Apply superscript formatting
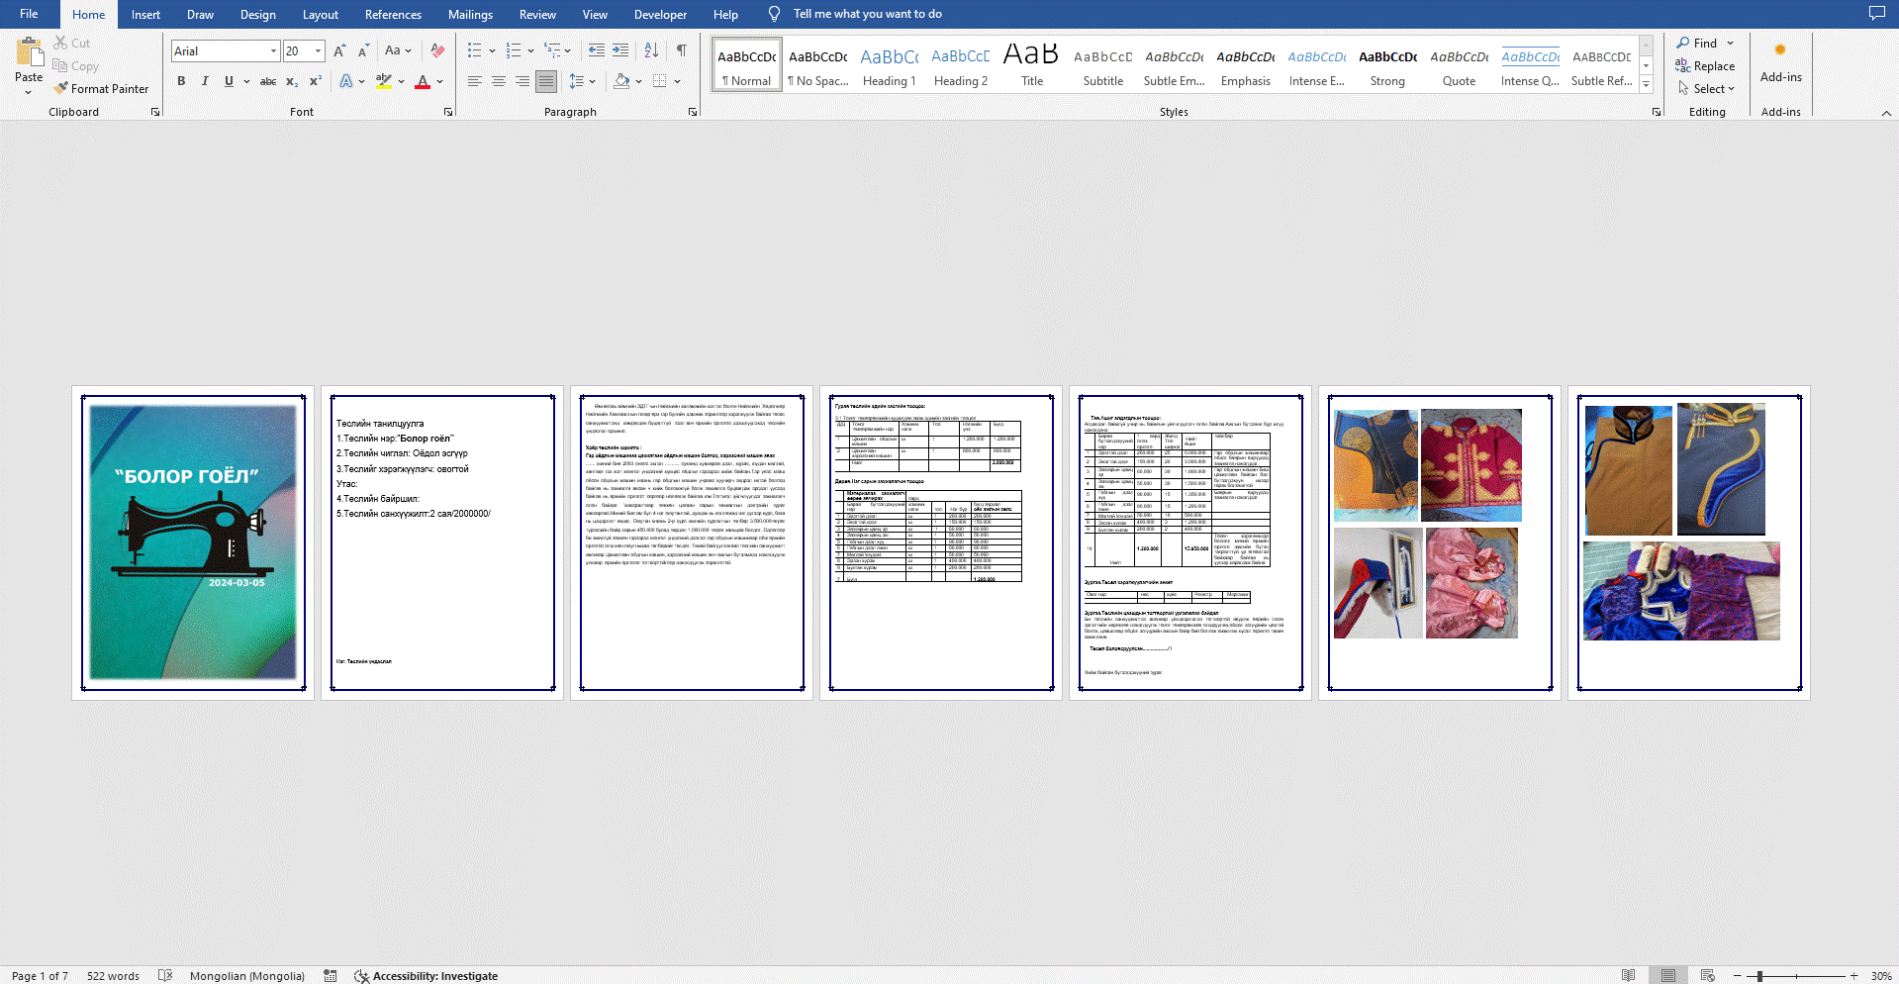 click(316, 81)
